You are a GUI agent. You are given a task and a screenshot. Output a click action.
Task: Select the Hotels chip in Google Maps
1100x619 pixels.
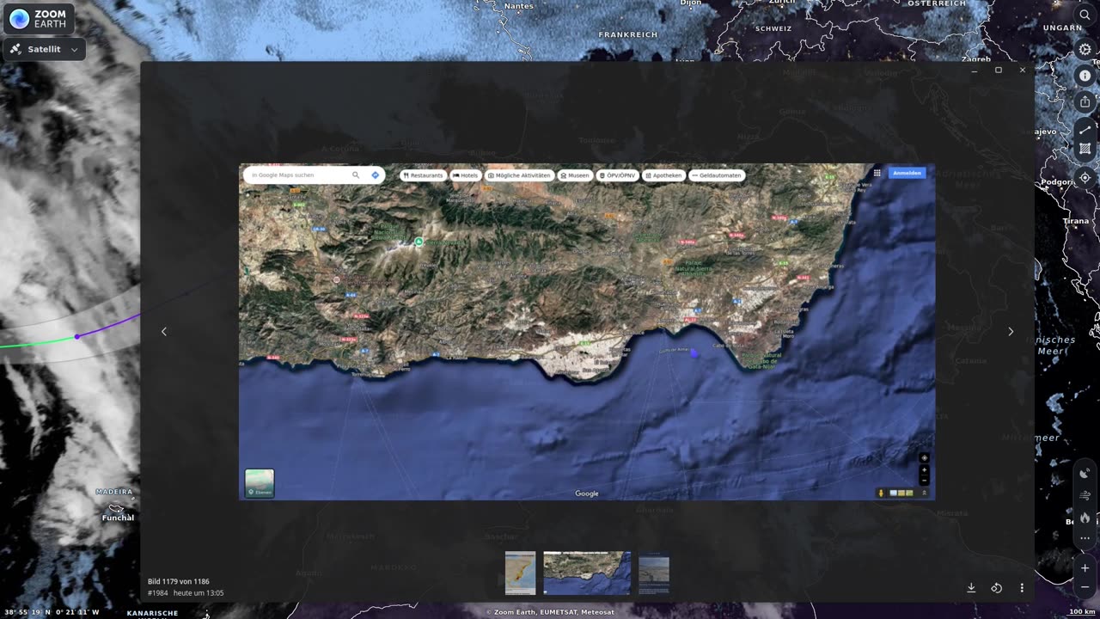(465, 175)
